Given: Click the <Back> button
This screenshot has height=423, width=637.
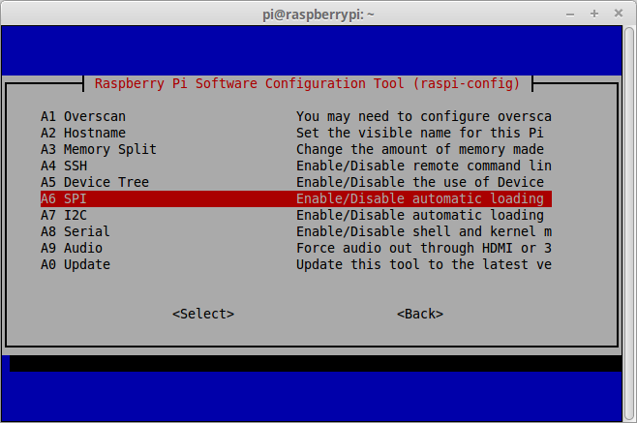Looking at the screenshot, I should click(420, 314).
